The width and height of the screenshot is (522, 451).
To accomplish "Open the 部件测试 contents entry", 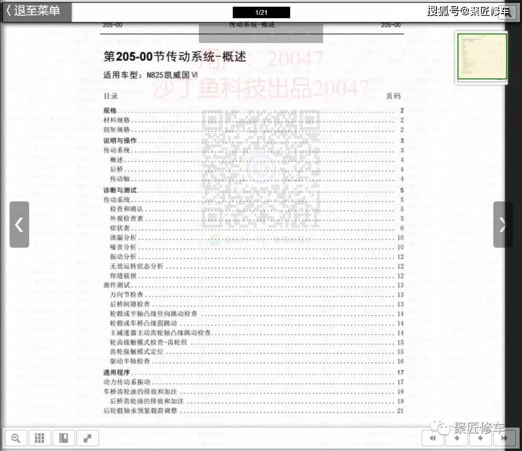I will pos(253,285).
